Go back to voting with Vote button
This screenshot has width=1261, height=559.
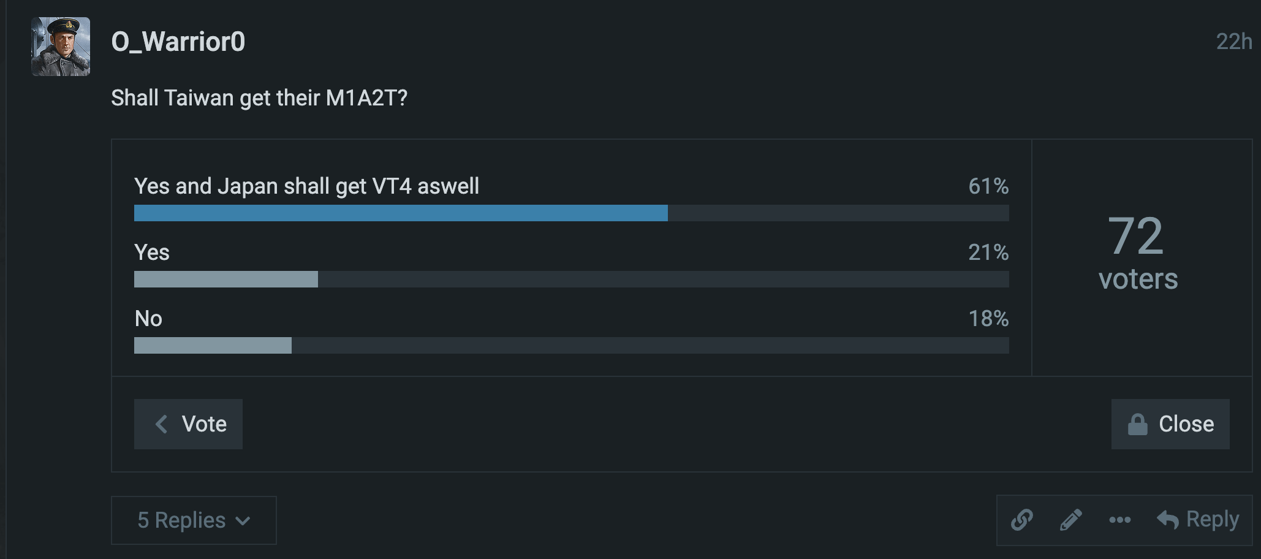click(203, 424)
